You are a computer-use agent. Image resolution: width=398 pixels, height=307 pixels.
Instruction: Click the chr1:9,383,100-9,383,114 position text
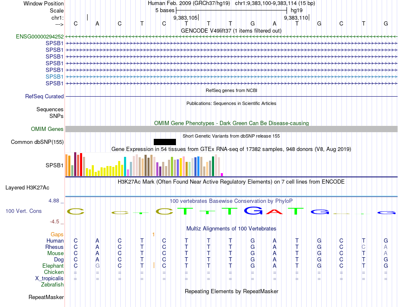(275, 3)
